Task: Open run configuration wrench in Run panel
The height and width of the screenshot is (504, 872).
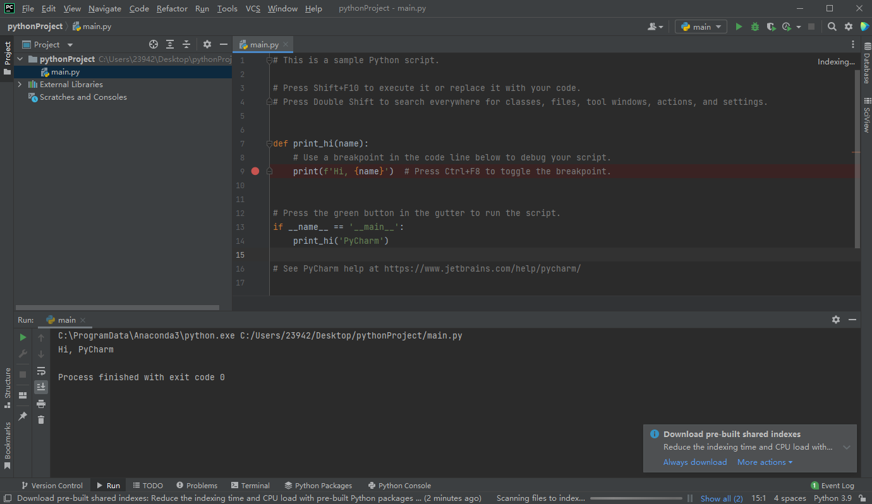Action: tap(23, 354)
